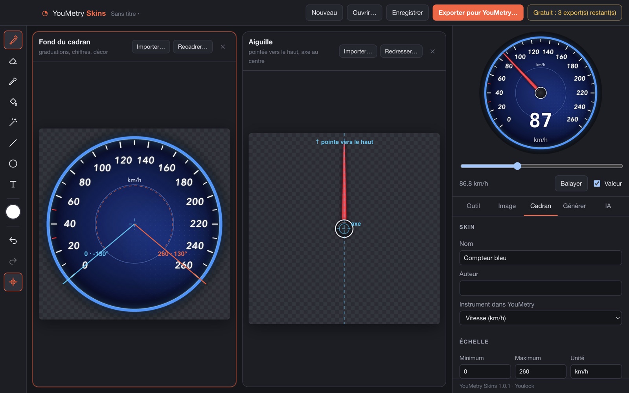Click the Nom field containing Compteur bleu
The height and width of the screenshot is (393, 629).
pos(540,258)
